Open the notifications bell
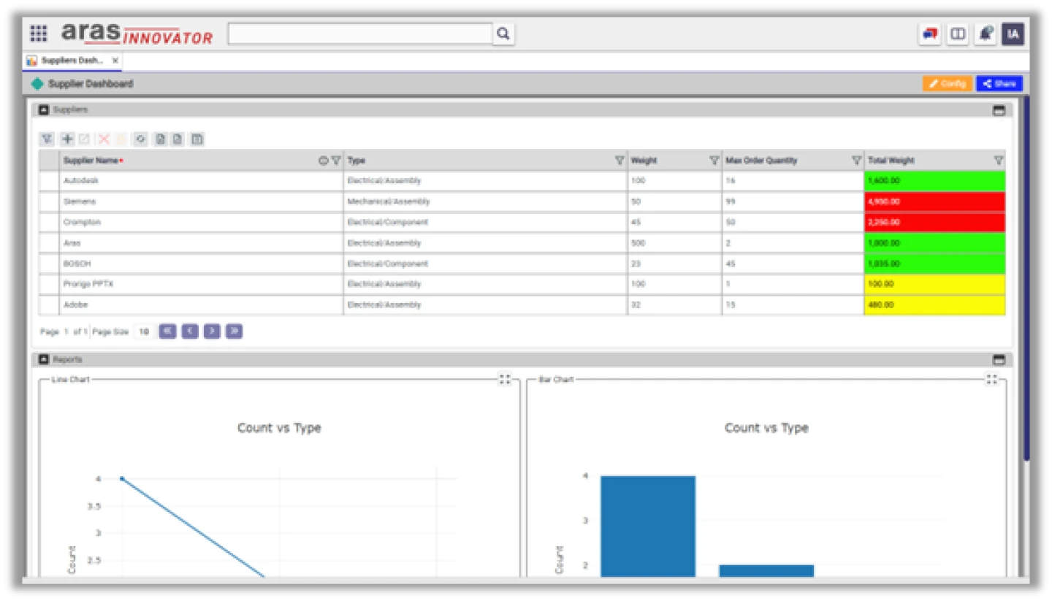This screenshot has width=1052, height=601. pos(986,34)
